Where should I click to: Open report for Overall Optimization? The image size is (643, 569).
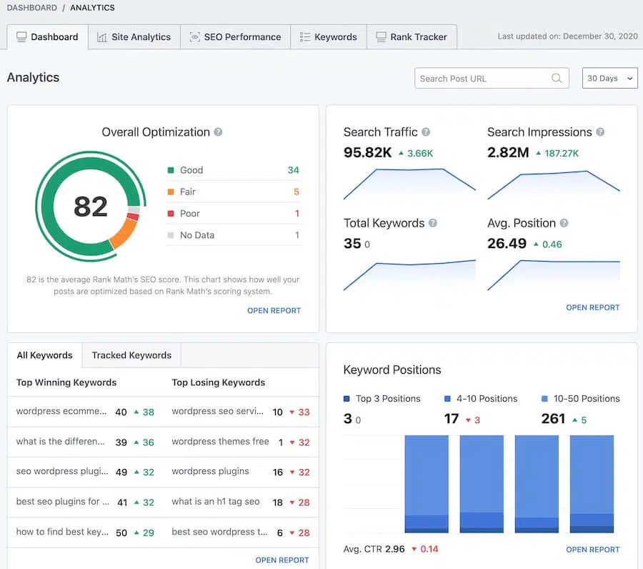click(274, 310)
